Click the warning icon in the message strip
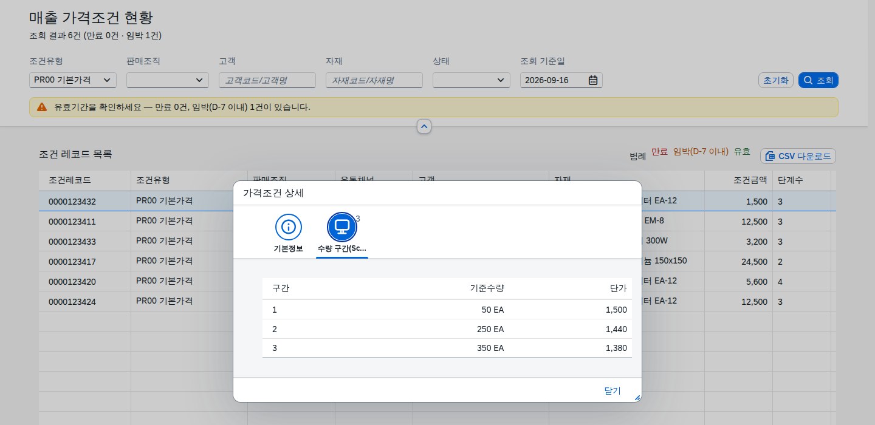875x425 pixels. pos(42,107)
